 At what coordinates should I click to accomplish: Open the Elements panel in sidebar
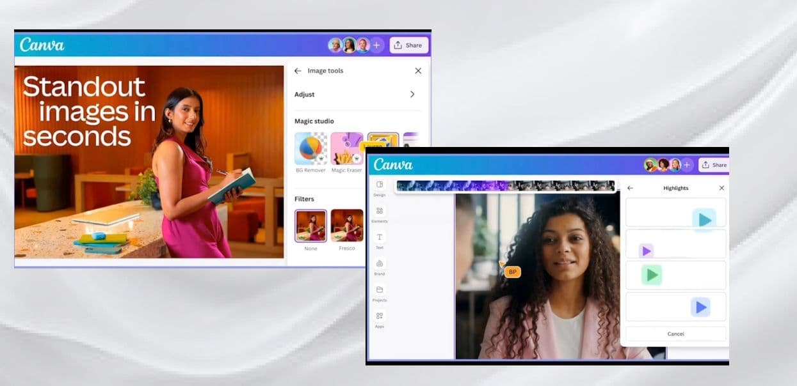coord(380,214)
